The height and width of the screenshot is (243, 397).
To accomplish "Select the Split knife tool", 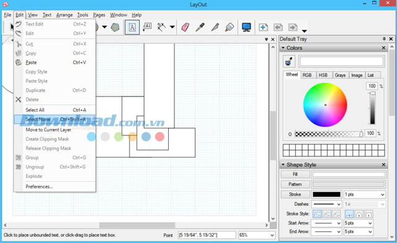I will tap(215, 27).
